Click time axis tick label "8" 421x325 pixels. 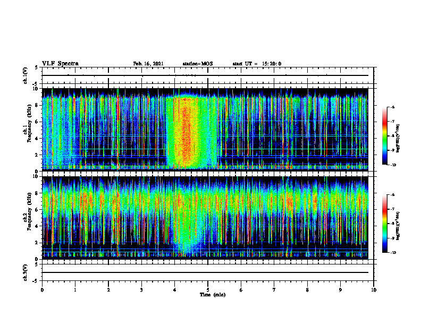click(307, 290)
